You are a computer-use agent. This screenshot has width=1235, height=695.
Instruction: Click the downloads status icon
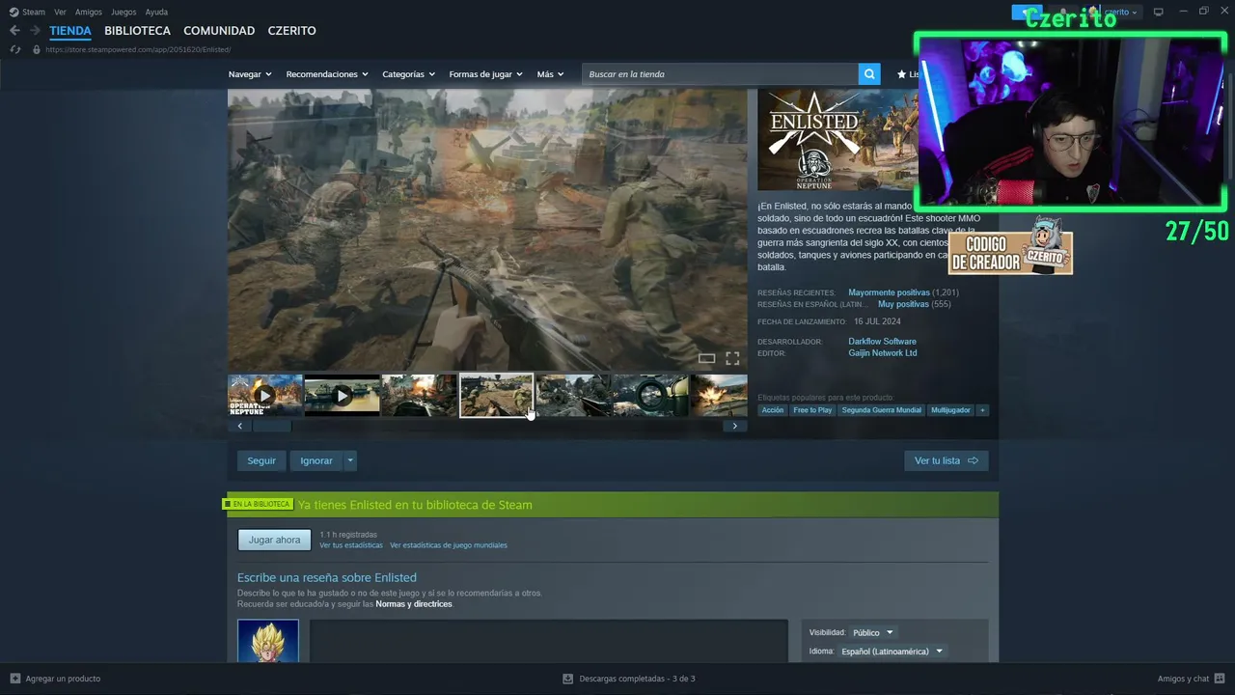567,679
